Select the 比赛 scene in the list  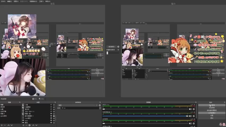(10, 109)
